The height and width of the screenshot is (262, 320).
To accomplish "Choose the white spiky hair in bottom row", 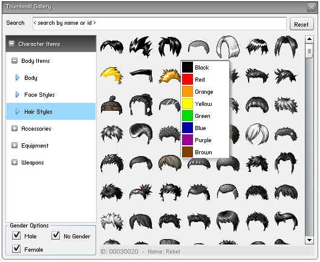I will [x=112, y=221].
